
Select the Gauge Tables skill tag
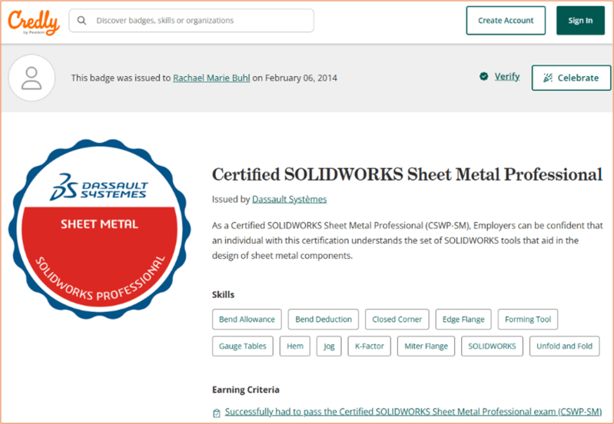(x=243, y=346)
